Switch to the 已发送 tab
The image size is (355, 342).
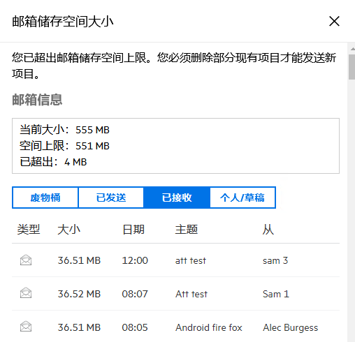[x=111, y=198]
